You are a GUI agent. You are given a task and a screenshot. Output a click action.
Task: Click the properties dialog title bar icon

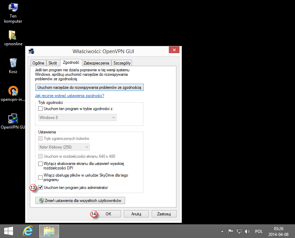[x=31, y=51]
